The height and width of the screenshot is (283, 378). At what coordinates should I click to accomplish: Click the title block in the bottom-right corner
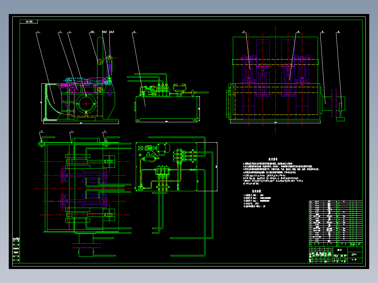click(336, 255)
